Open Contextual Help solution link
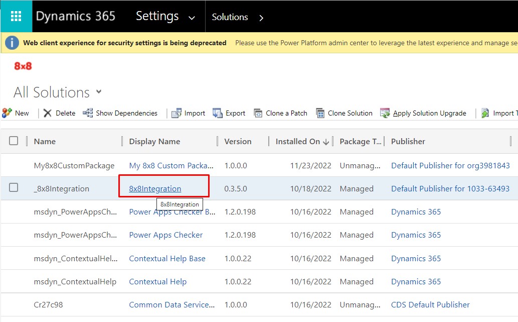 (x=157, y=282)
